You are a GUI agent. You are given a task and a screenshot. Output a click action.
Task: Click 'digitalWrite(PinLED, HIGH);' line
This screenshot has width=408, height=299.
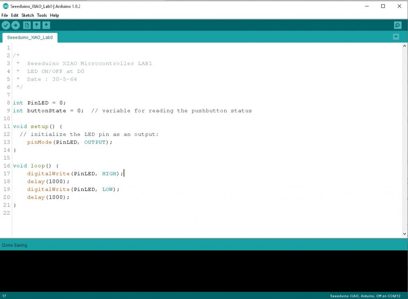click(75, 174)
